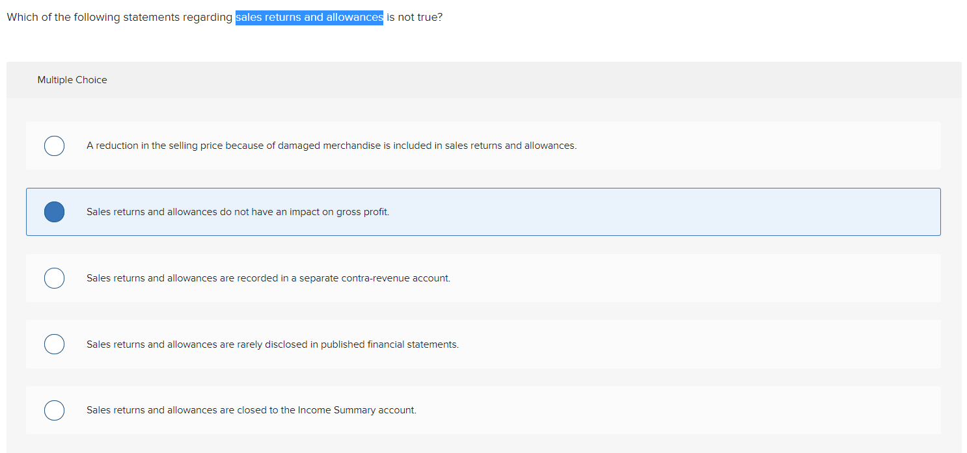The image size is (967, 453).
Task: Select the answer about damaged merchandise price reduction
Action: coord(331,145)
